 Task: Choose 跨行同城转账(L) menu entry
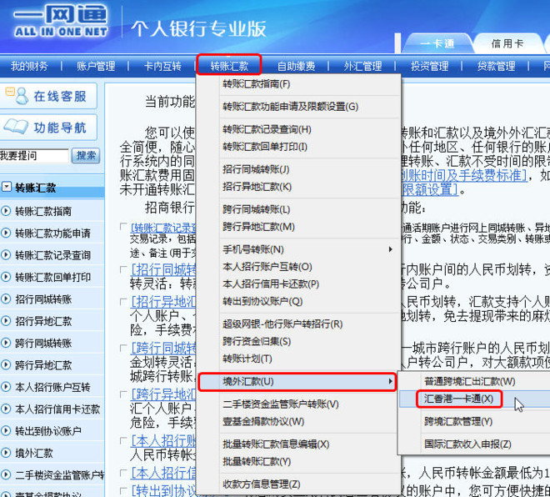coord(257,209)
